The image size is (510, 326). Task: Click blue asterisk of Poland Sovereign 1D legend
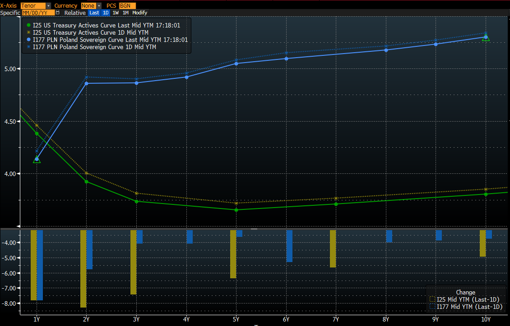[x=29, y=47]
